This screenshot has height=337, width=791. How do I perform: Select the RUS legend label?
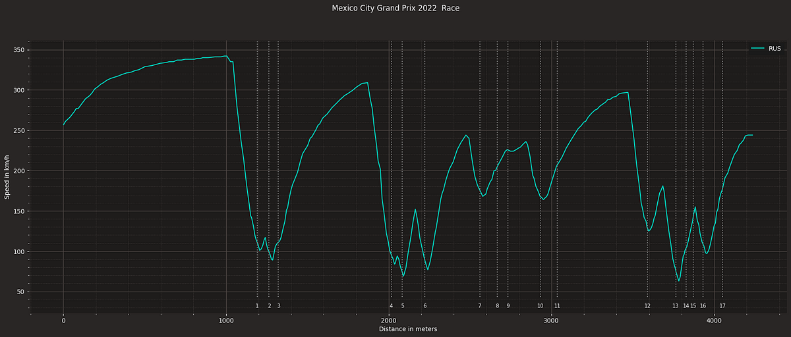(775, 48)
